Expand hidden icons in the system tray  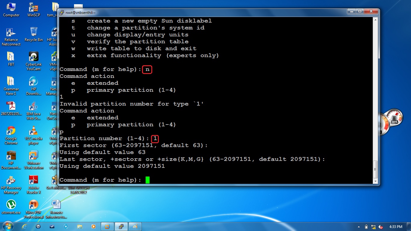pos(358,226)
